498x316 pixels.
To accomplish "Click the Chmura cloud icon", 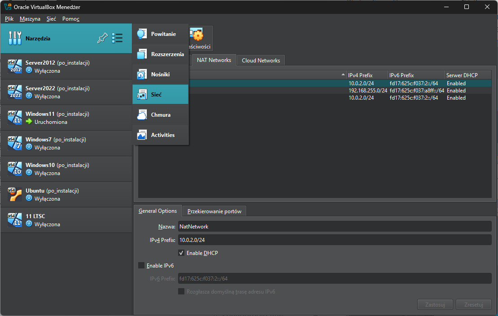I will click(142, 115).
